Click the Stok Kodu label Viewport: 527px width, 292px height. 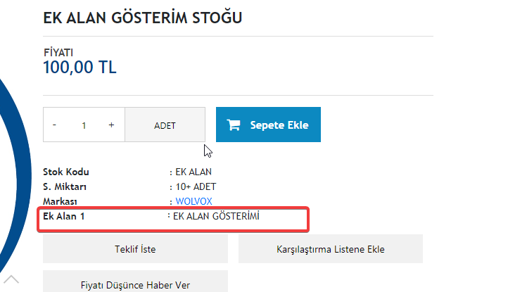pos(66,172)
